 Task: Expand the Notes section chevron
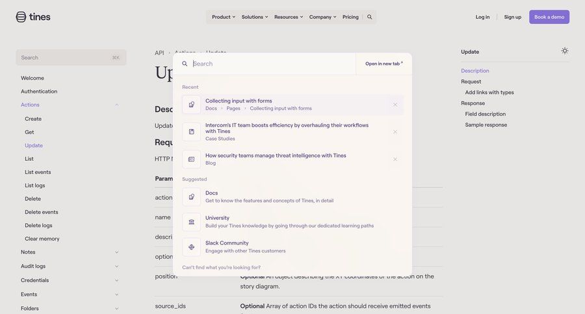[x=117, y=252]
